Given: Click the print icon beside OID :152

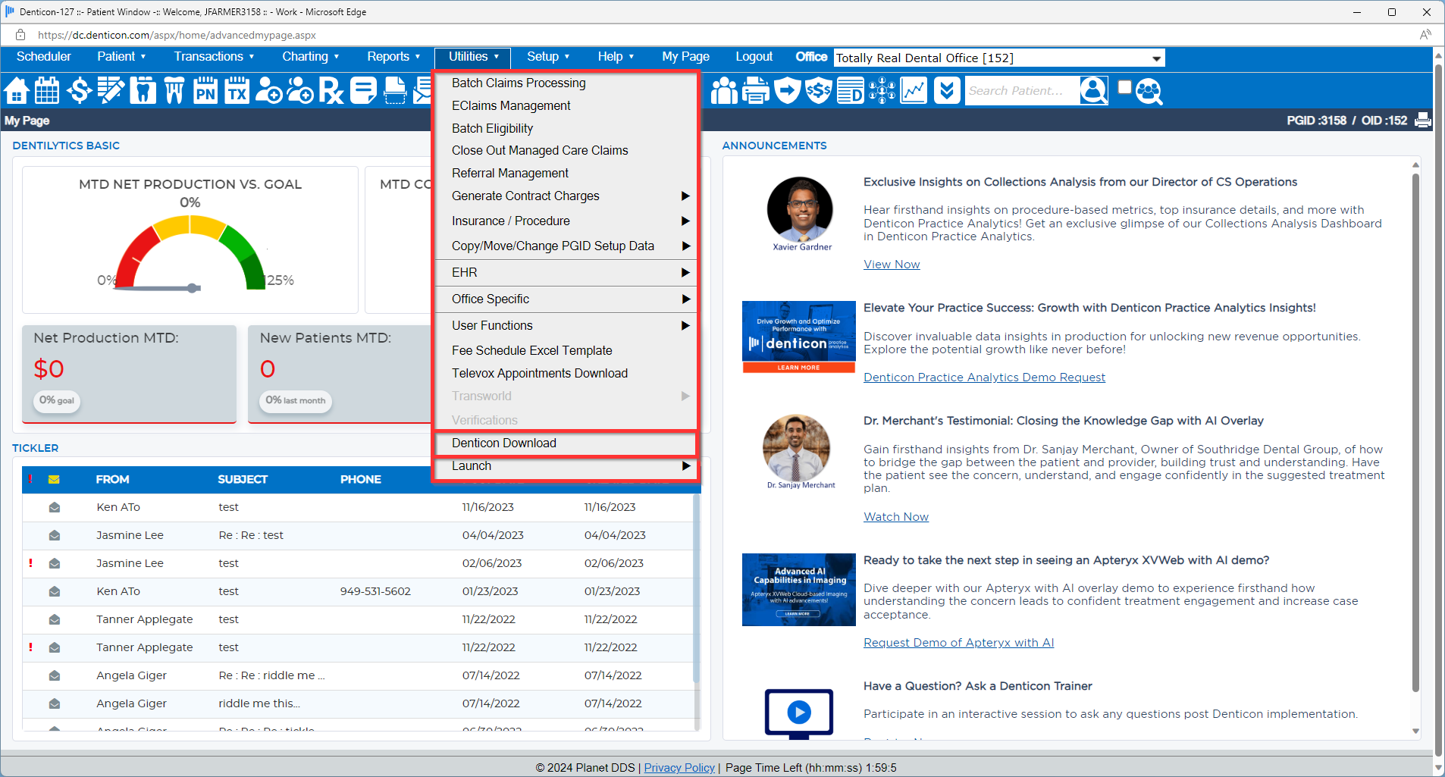Looking at the screenshot, I should [x=1423, y=120].
